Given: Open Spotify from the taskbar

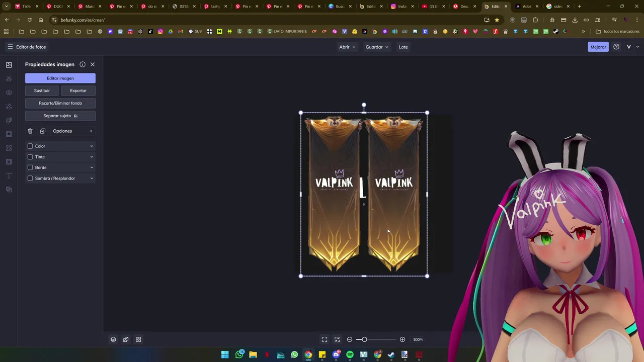Looking at the screenshot, I should tap(350, 354).
